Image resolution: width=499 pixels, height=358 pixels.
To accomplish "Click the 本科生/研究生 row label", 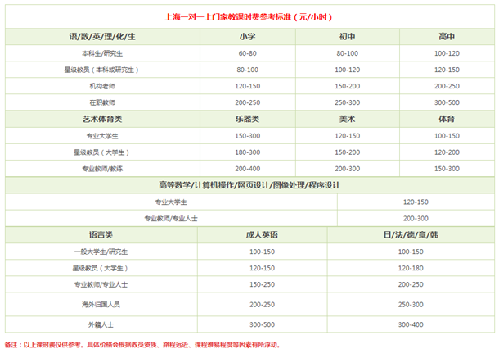I will click(x=103, y=53).
